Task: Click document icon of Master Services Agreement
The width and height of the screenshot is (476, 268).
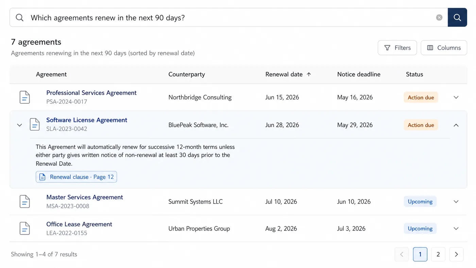Action: [x=24, y=202]
